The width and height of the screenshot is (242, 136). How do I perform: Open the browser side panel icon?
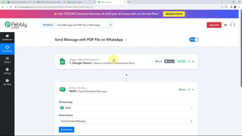(231, 7)
